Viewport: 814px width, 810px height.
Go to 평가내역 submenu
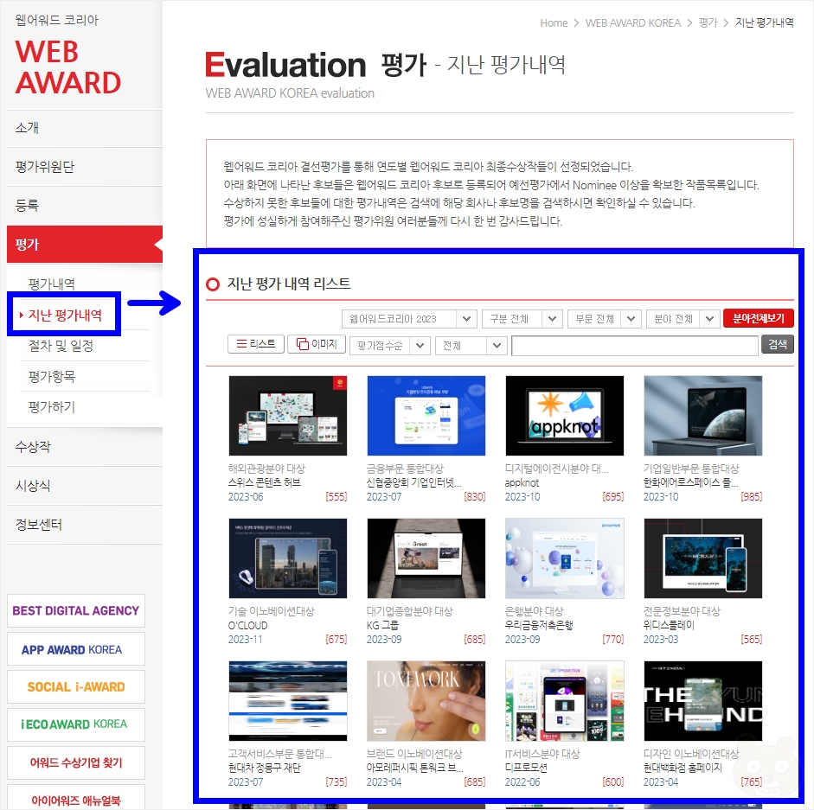pos(51,284)
